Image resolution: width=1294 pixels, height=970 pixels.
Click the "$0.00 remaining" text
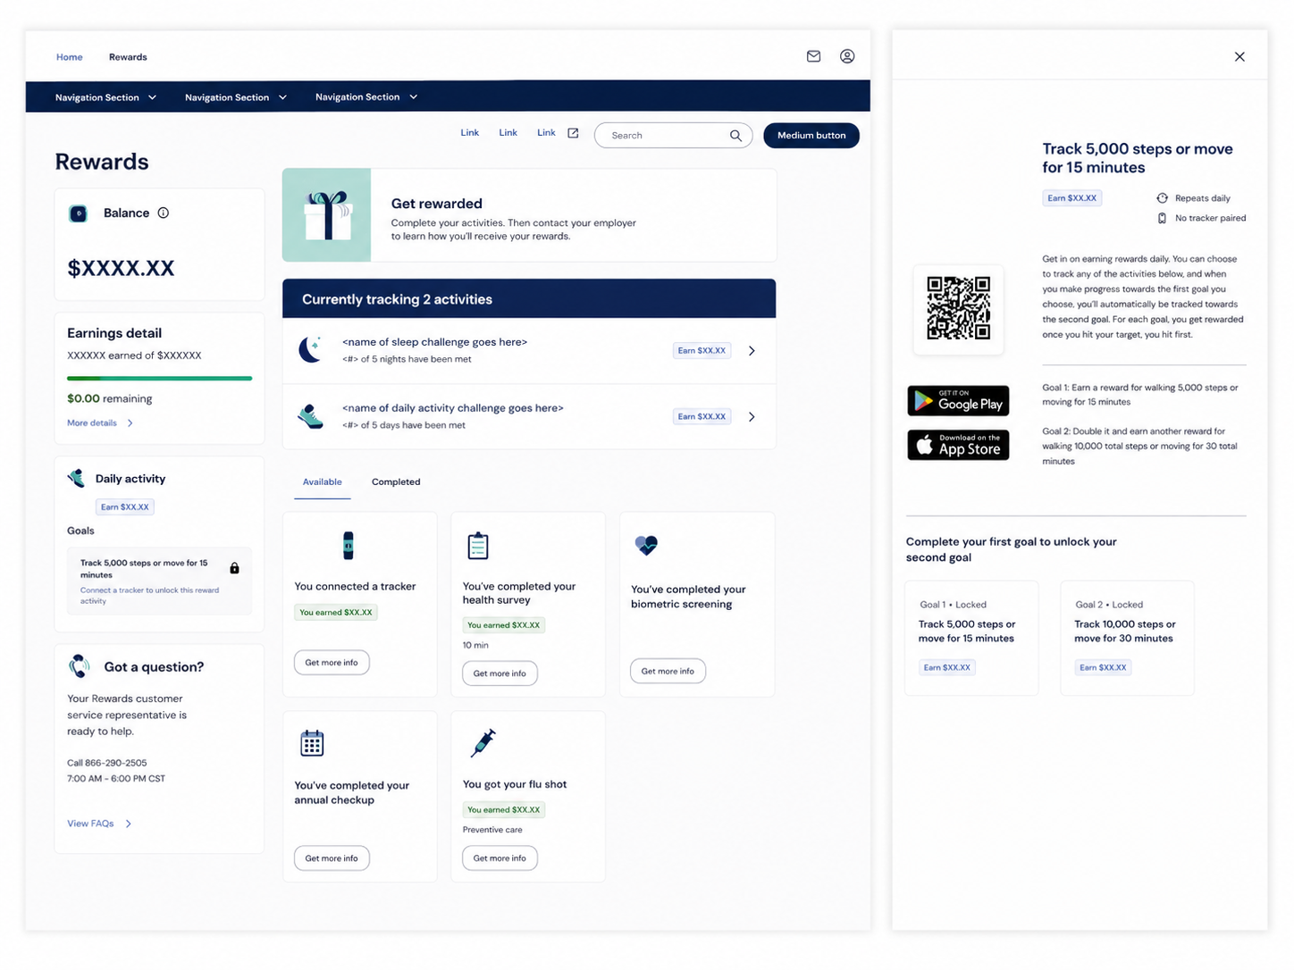(x=110, y=399)
